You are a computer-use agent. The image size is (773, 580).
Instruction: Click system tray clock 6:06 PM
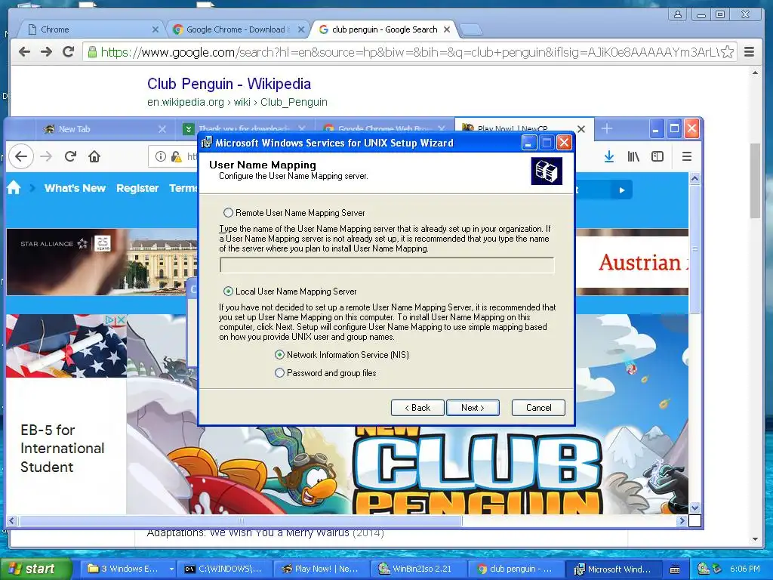pyautogui.click(x=744, y=569)
